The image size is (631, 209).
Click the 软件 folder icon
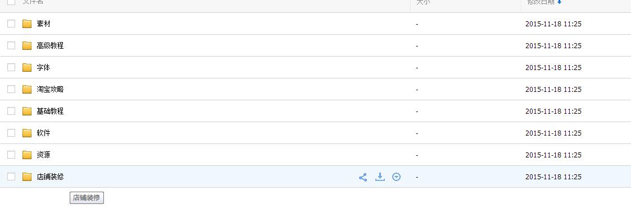pyautogui.click(x=27, y=133)
